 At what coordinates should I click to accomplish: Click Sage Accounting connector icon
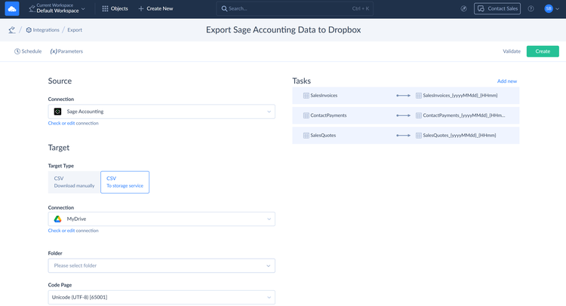click(57, 112)
